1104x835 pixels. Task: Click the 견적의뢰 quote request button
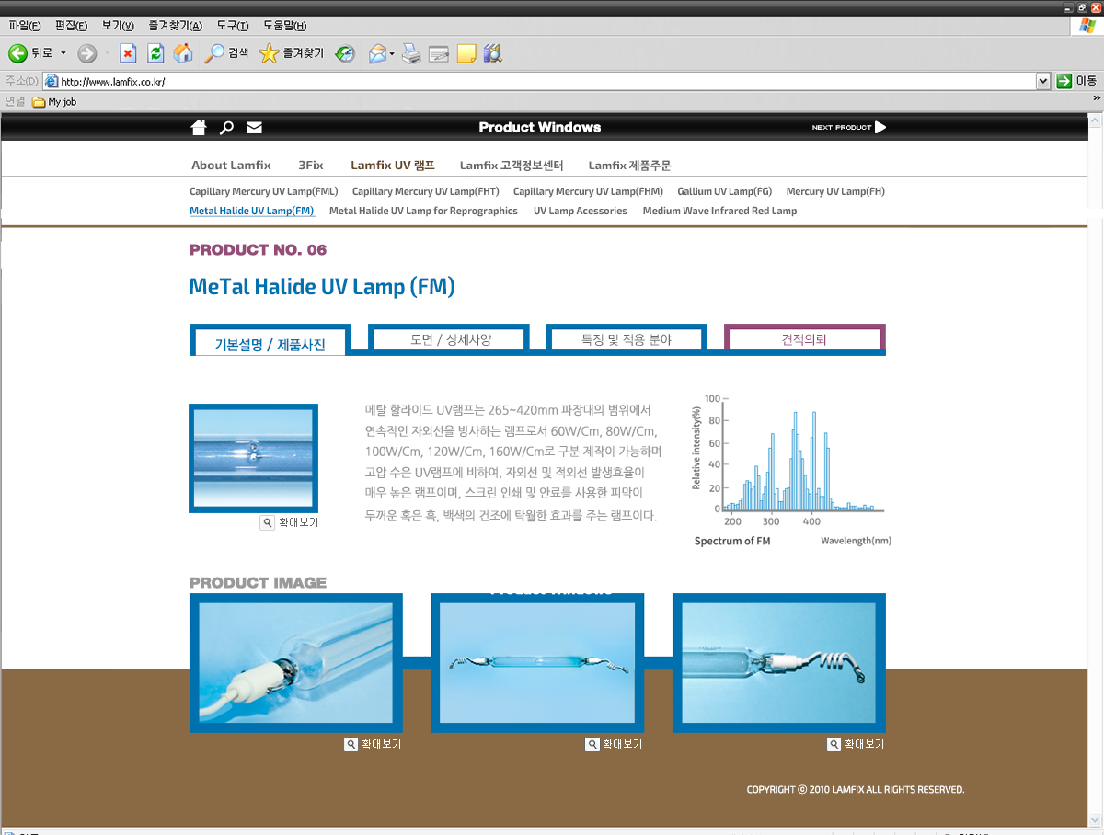[804, 339]
